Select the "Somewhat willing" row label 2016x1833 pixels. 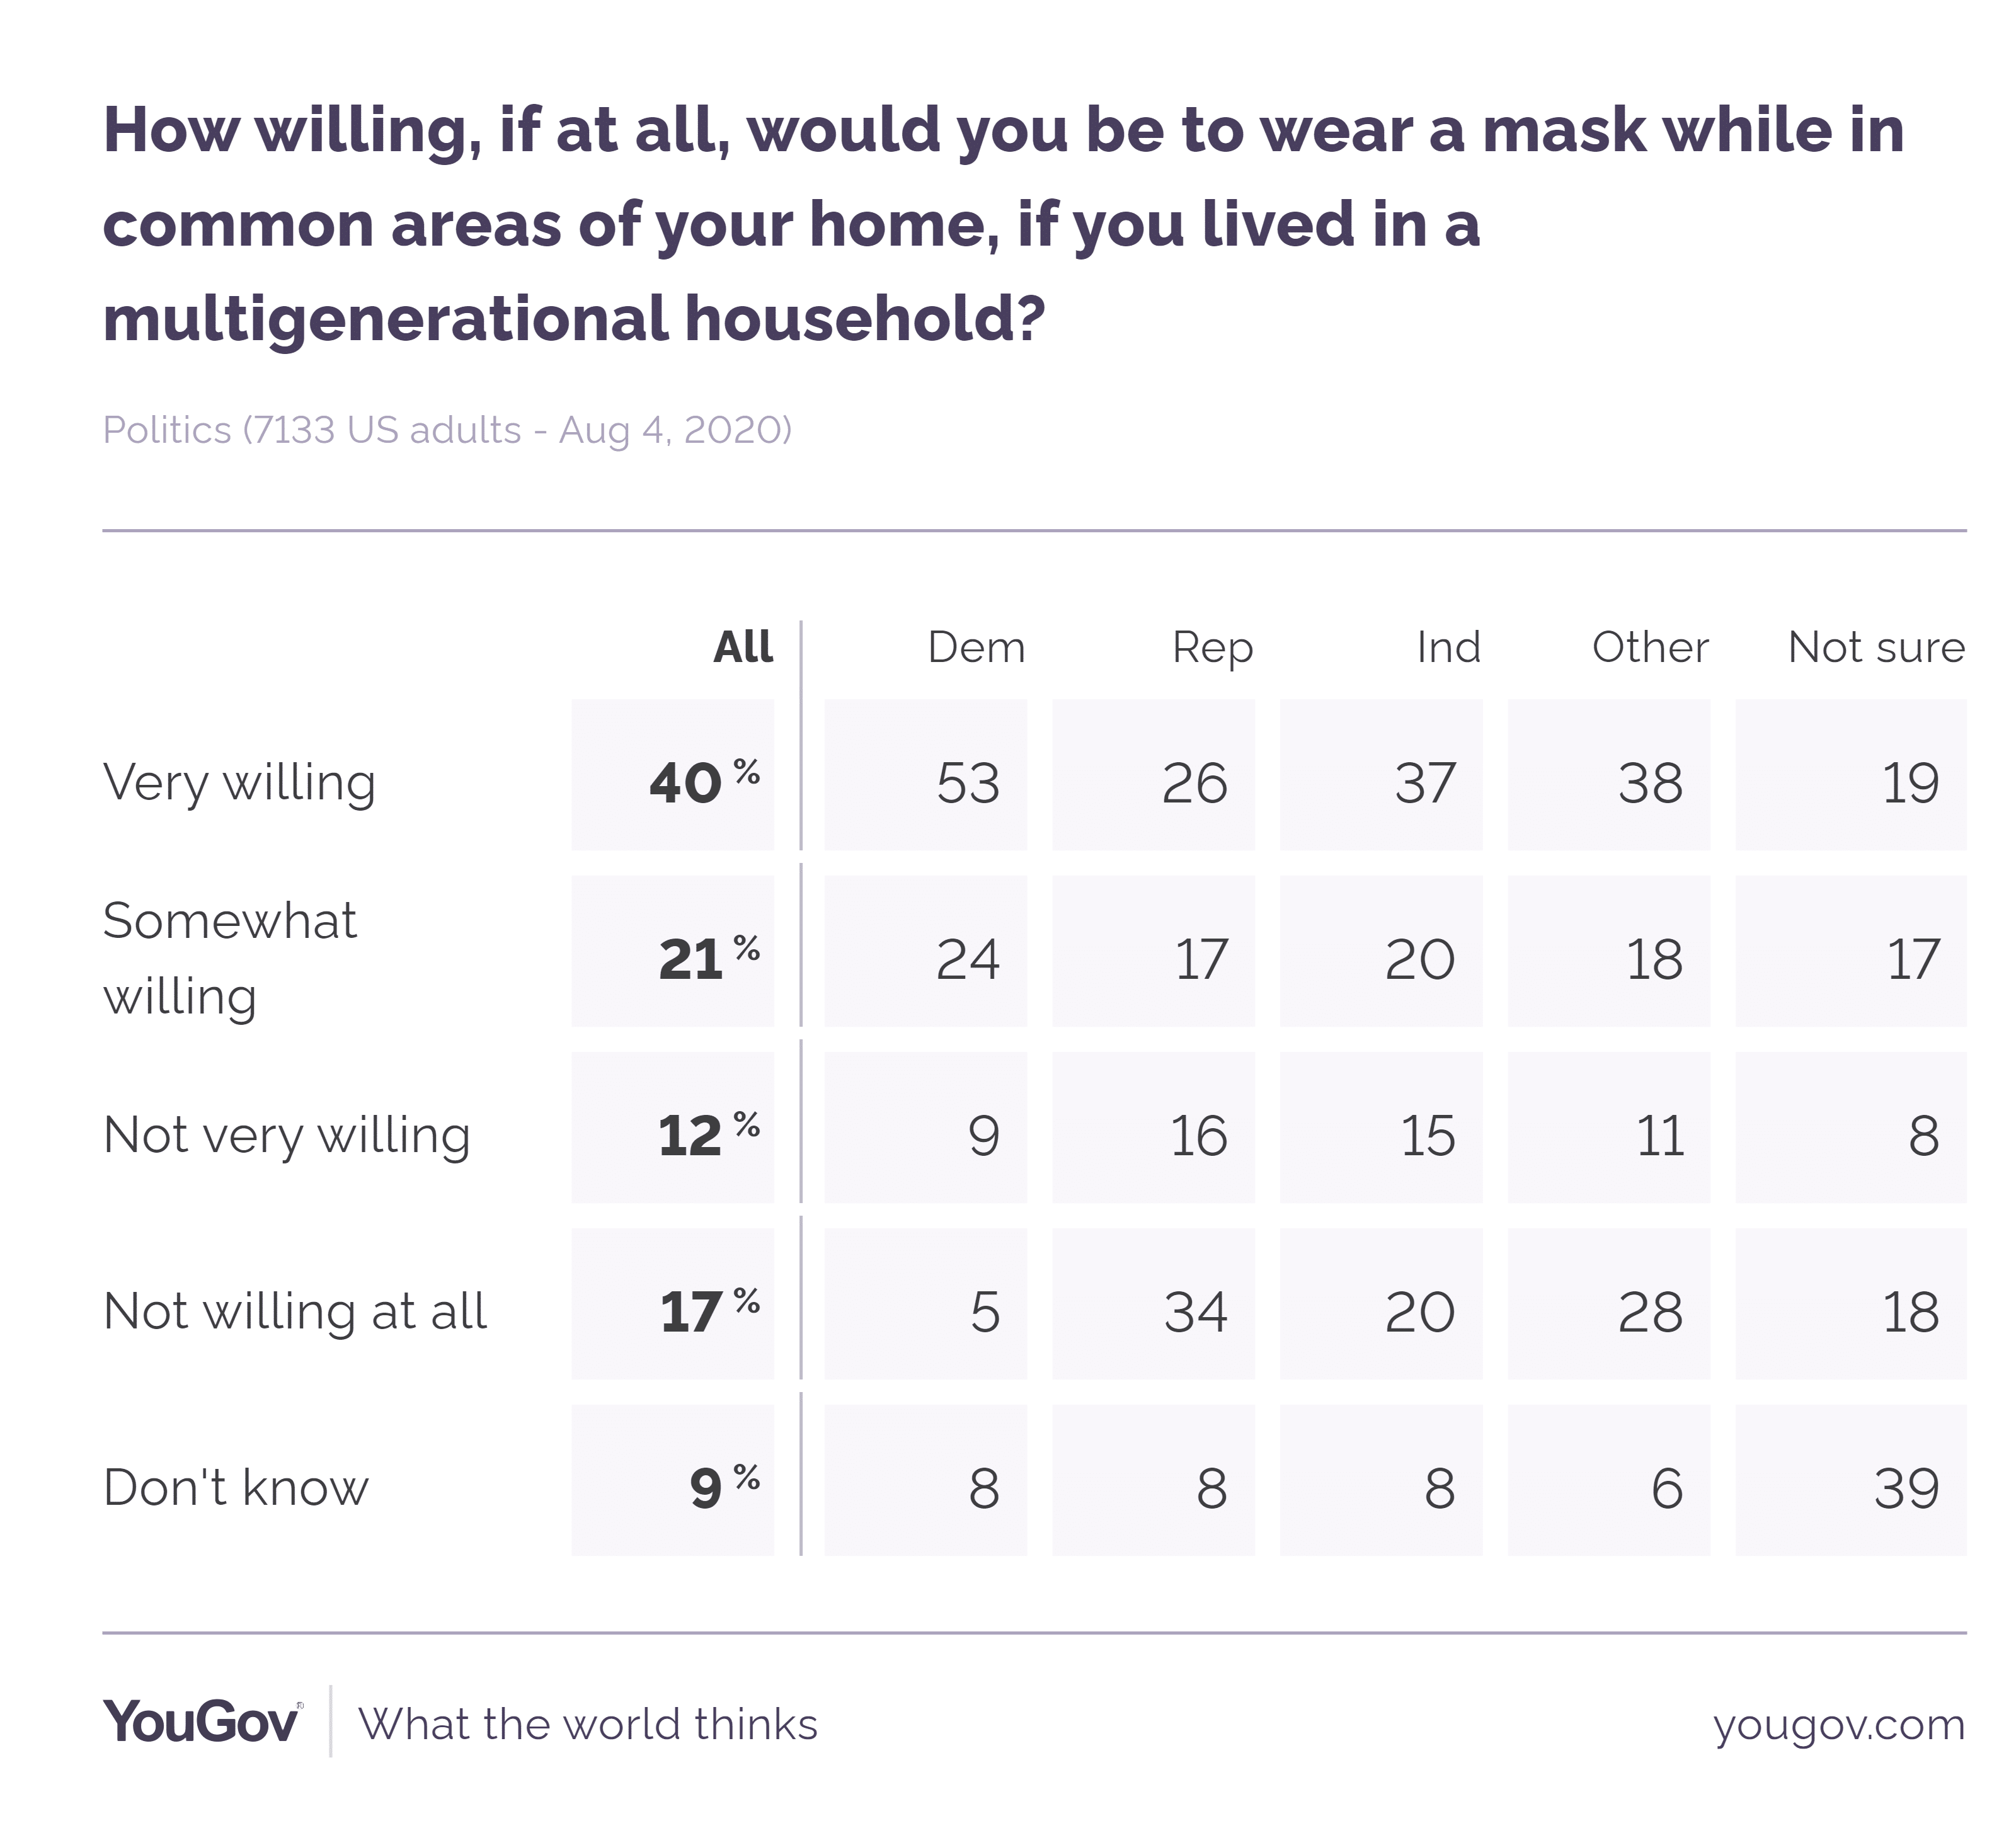[x=230, y=958]
